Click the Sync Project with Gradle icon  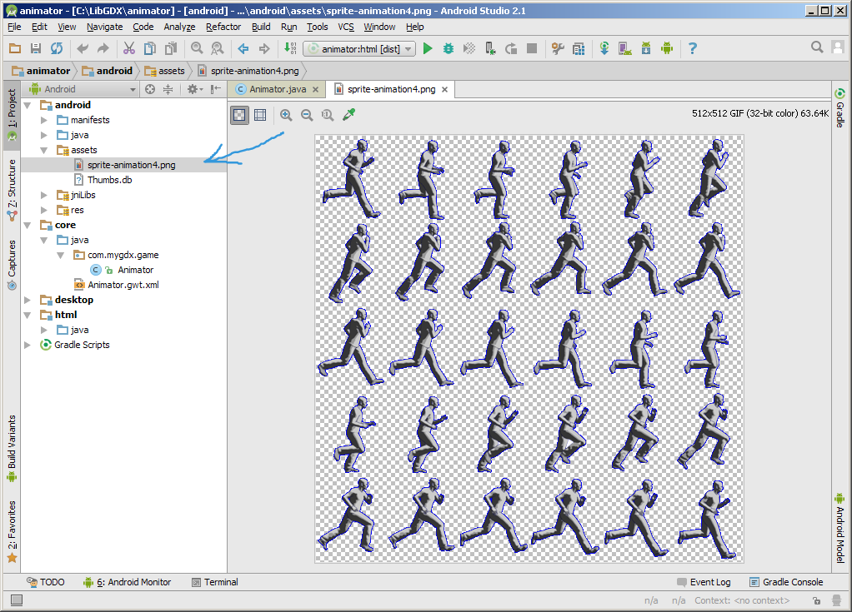[x=604, y=49]
